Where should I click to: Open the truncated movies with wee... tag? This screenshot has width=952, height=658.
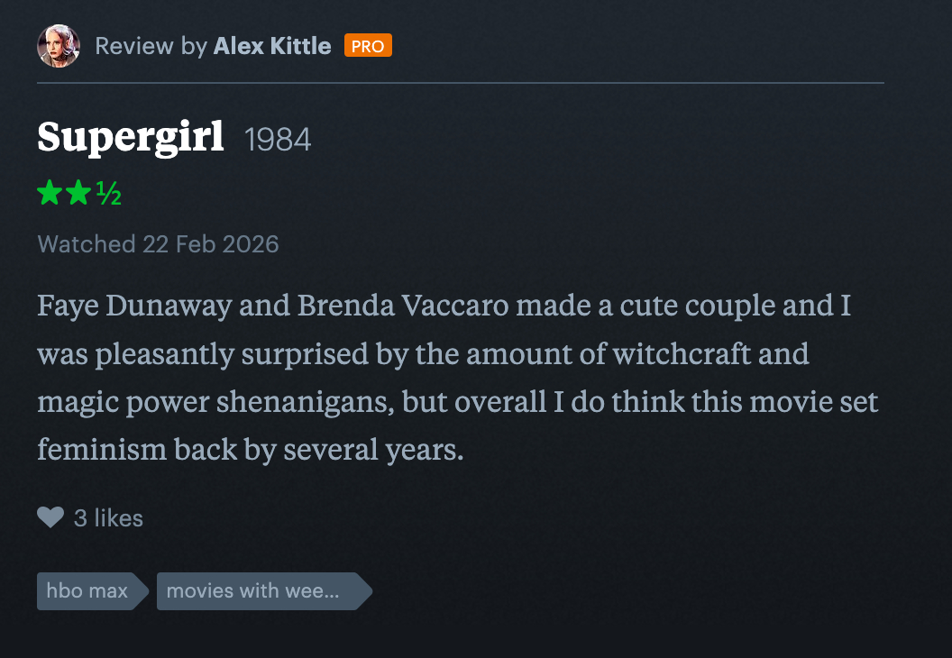point(253,591)
